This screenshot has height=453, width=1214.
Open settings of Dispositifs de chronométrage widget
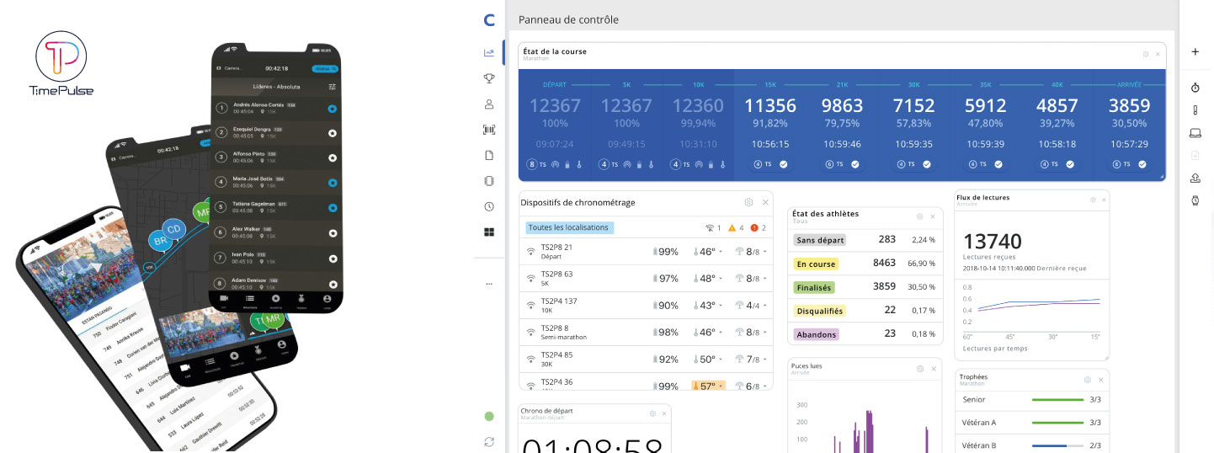[748, 202]
